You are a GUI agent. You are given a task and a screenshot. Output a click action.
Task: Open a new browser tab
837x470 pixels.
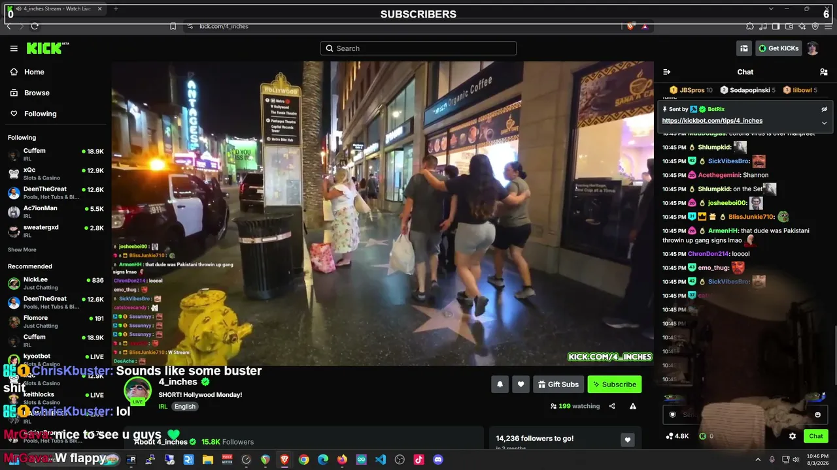click(116, 8)
